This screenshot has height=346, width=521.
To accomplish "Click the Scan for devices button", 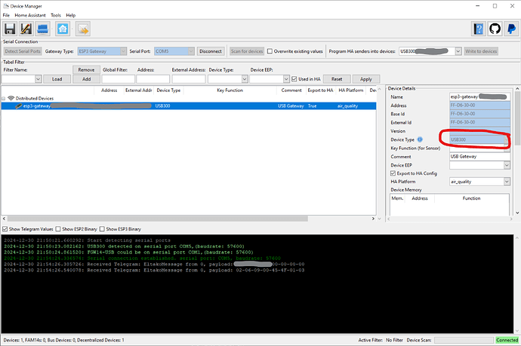I will click(x=247, y=51).
